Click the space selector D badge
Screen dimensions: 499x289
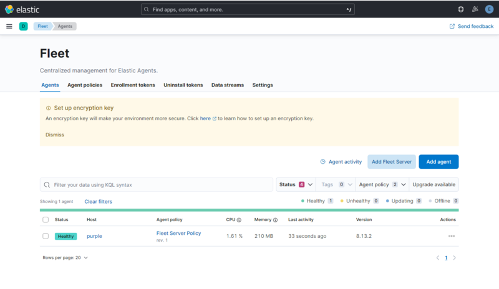[x=24, y=26]
